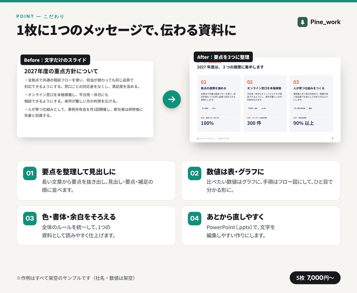Click the 90% 以上 target value
357x293 pixels.
click(303, 123)
